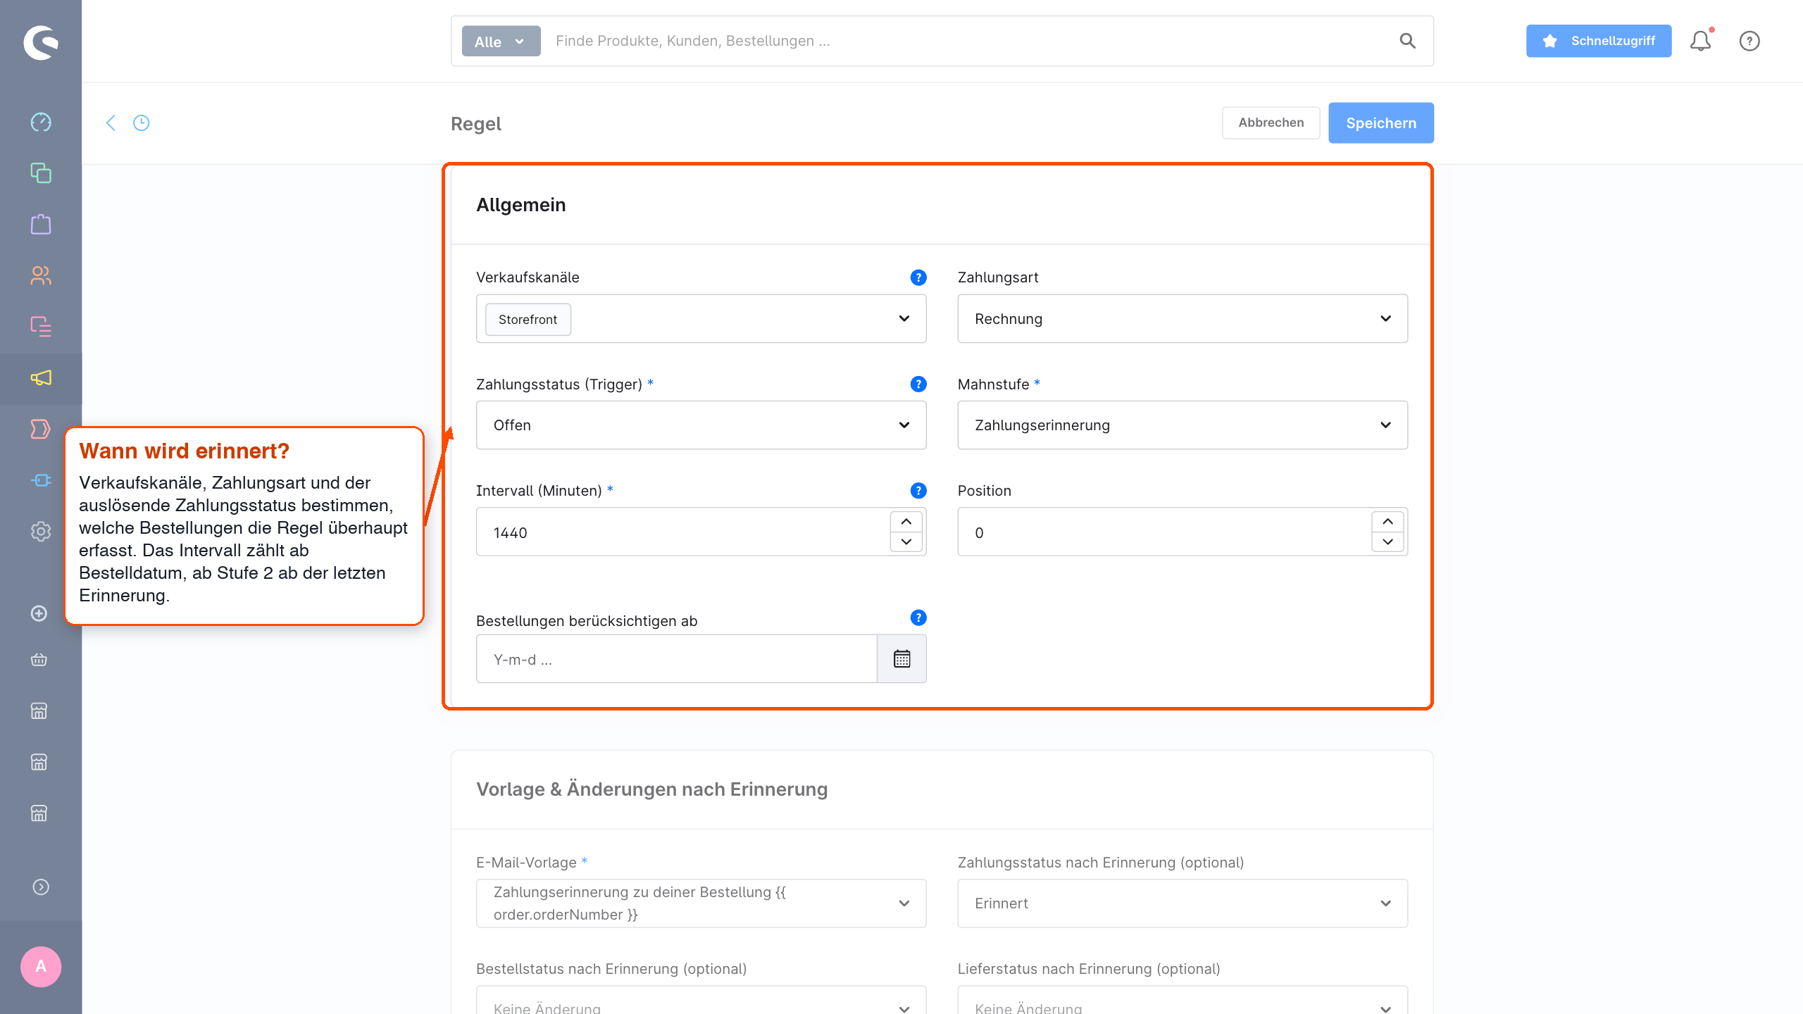Open the help question mark icon
The height and width of the screenshot is (1014, 1803).
(1749, 41)
